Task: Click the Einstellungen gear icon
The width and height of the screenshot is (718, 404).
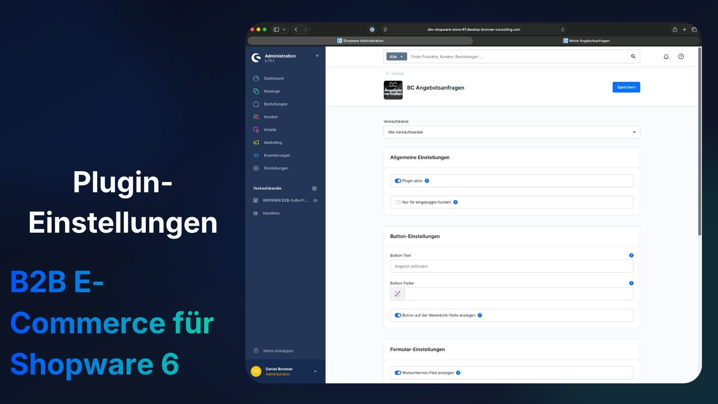Action: point(256,168)
